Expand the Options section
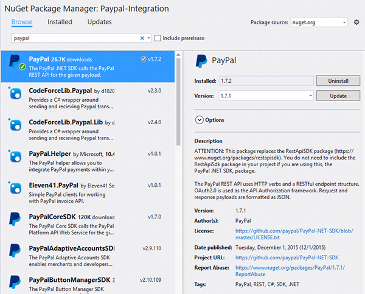Image resolution: width=365 pixels, height=294 pixels. (x=200, y=120)
